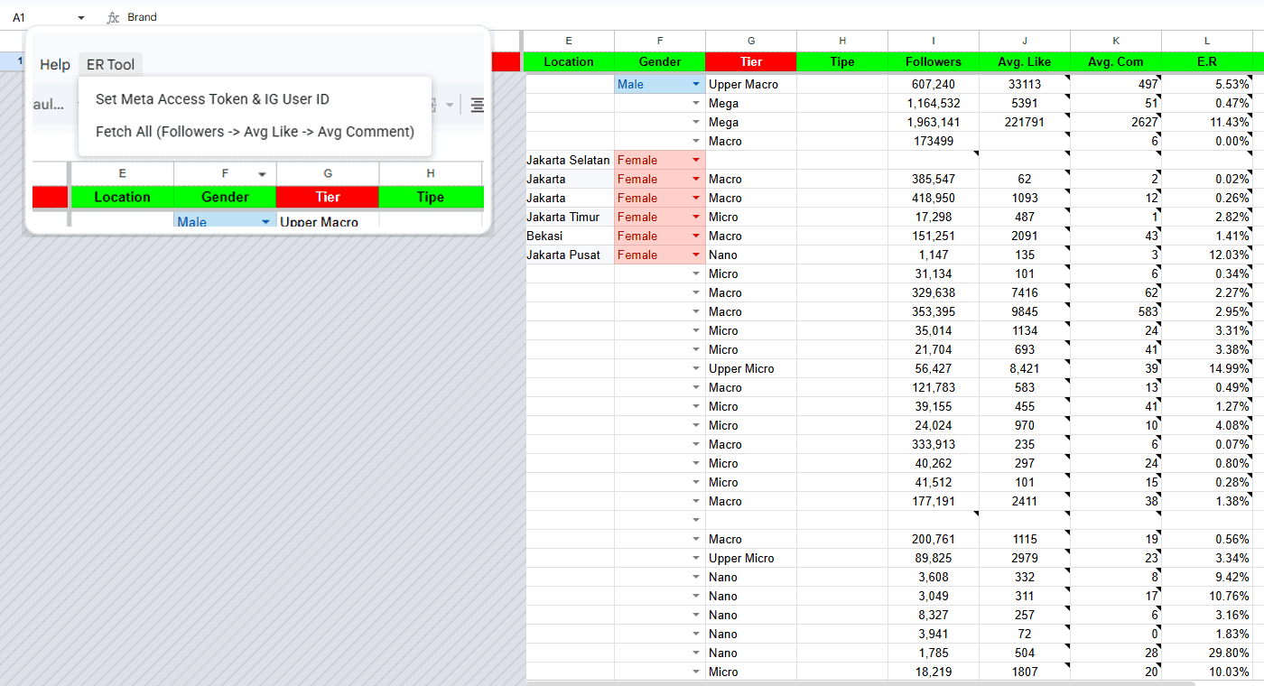Select column I header in main sheet
Screen dimensions: 1264x686
[x=934, y=41]
